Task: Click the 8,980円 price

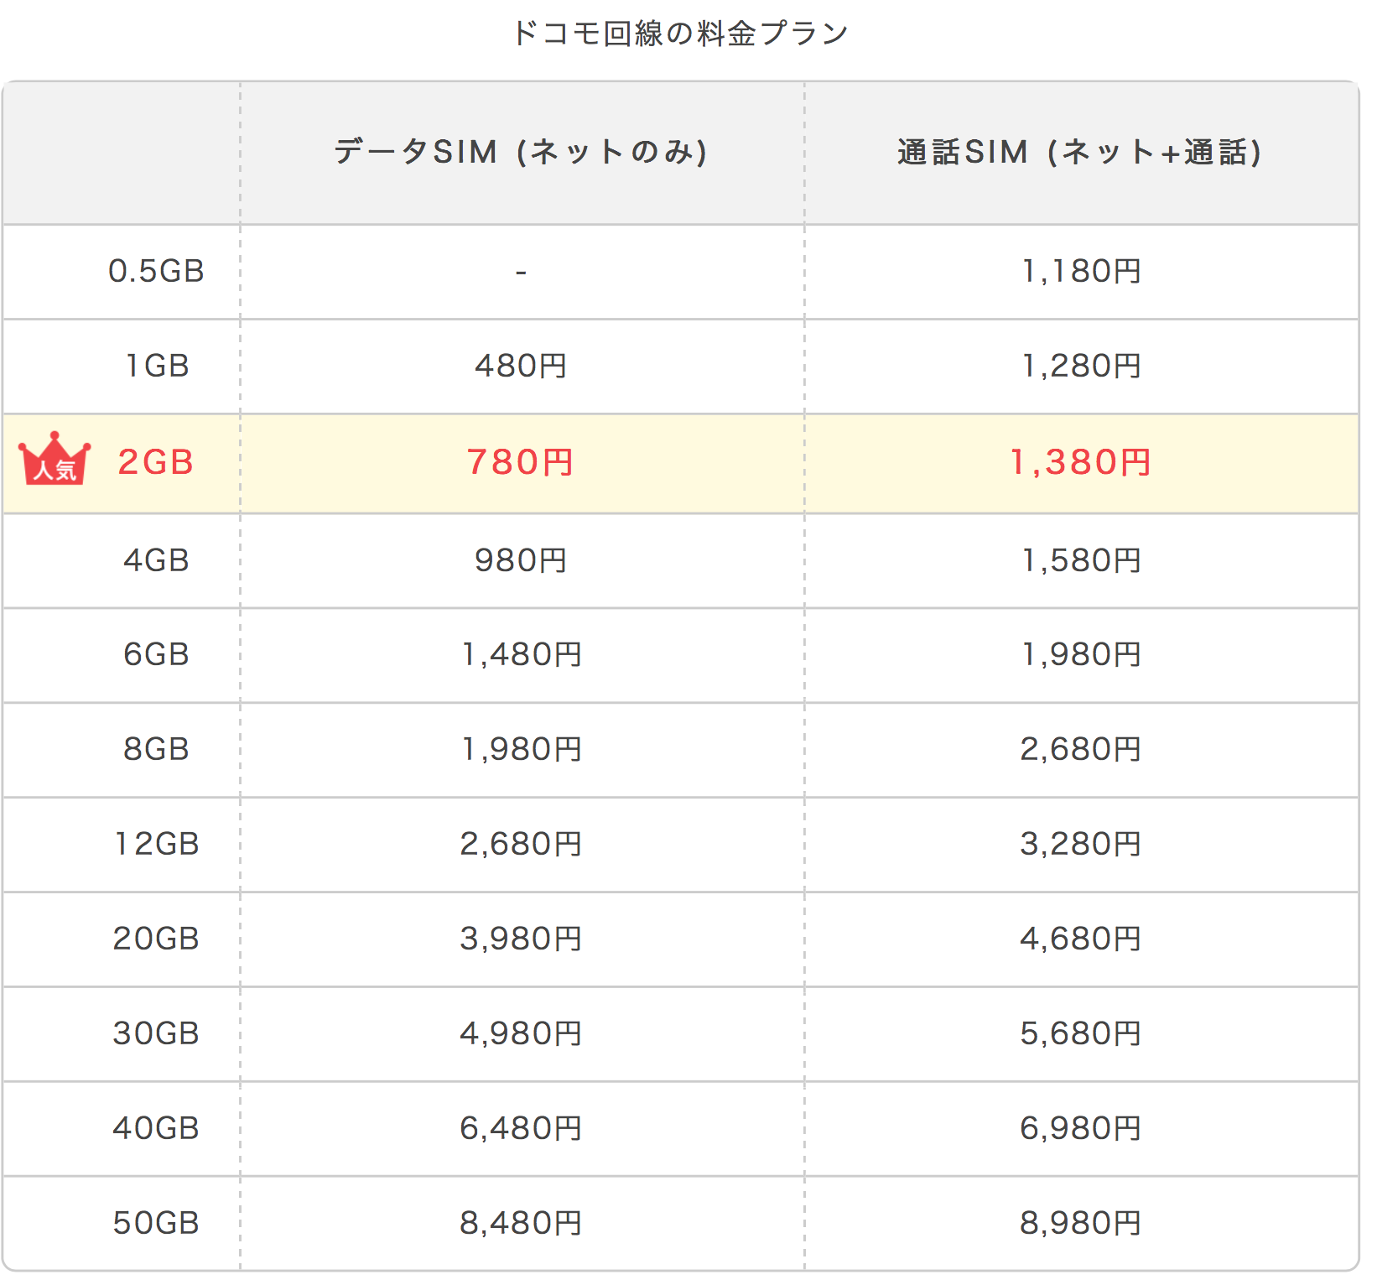Action: pyautogui.click(x=1081, y=1223)
